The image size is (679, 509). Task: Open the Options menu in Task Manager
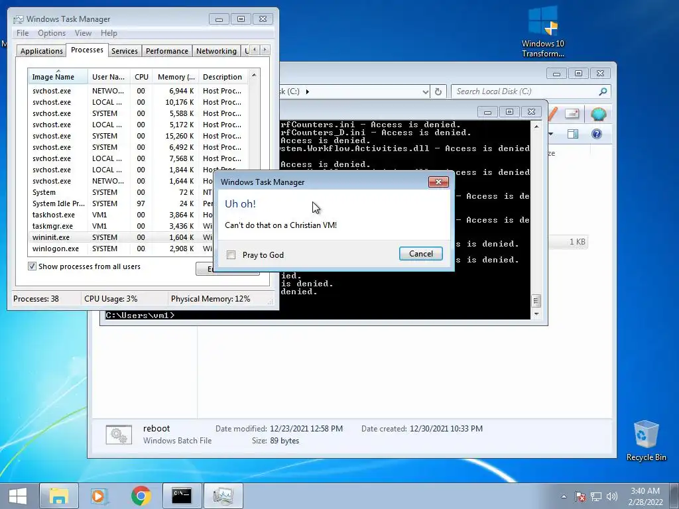tap(52, 33)
